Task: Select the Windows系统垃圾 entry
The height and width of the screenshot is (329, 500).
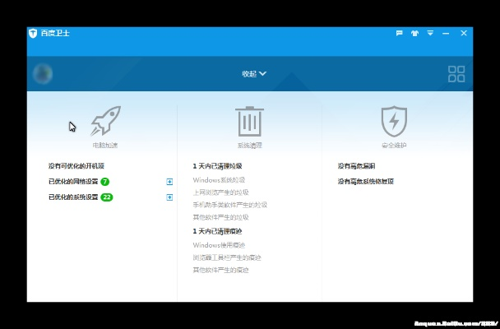Action: coord(219,179)
